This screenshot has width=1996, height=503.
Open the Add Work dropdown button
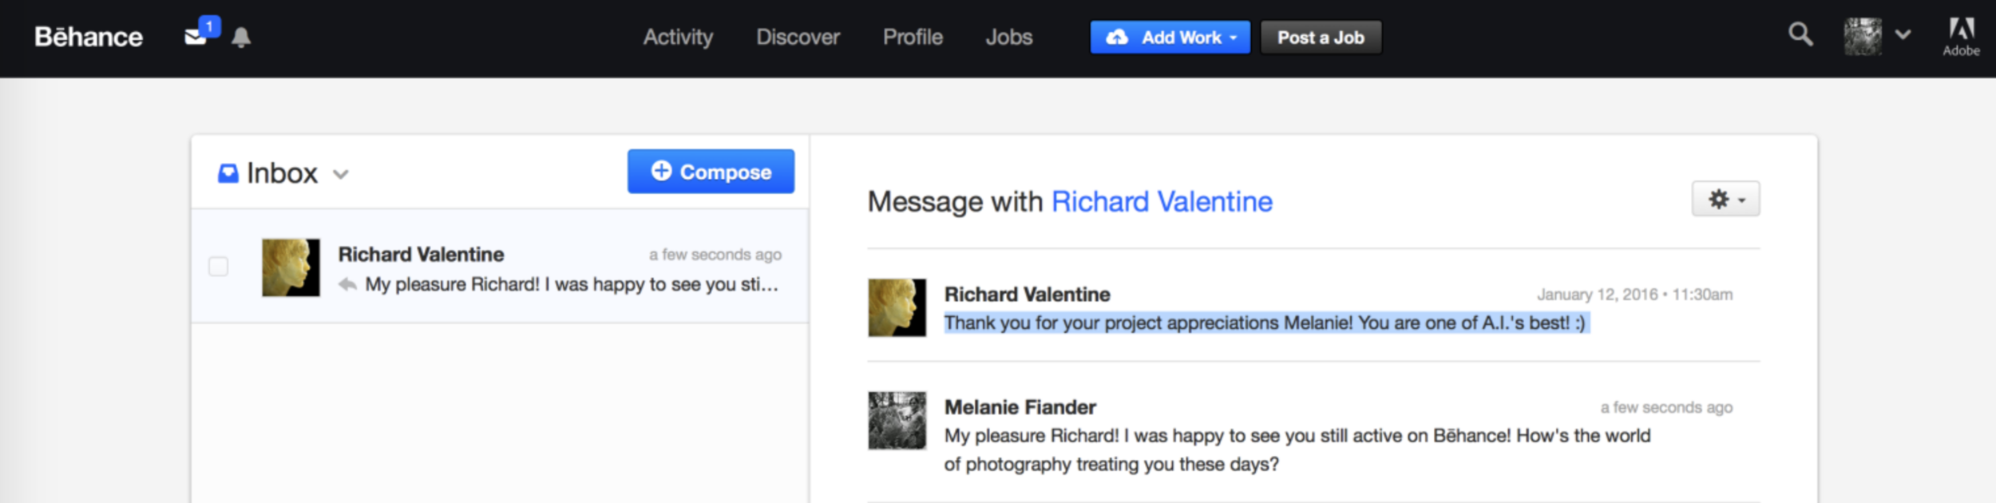[1170, 38]
